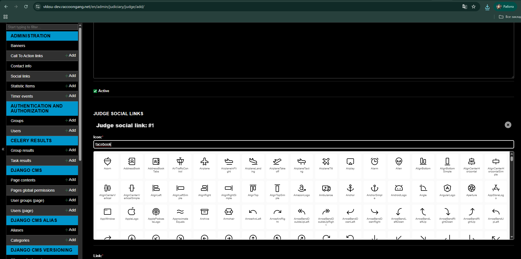Screen dimensions: 521x259
Task: Focus the sidebar filter text field
Action: [42, 27]
